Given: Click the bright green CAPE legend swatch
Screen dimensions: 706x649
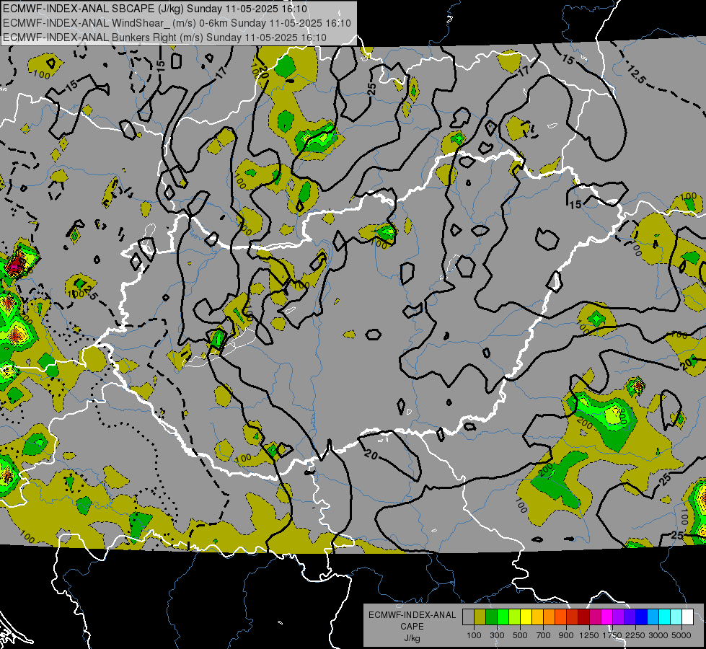Looking at the screenshot, I should coord(503,617).
